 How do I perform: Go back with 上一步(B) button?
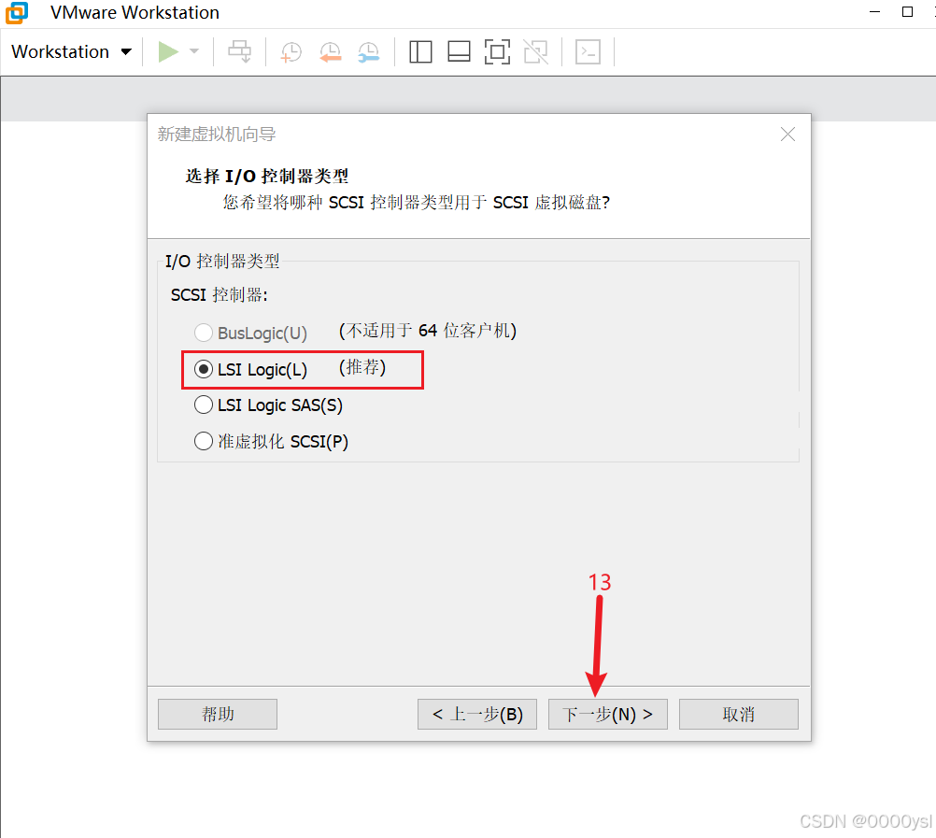[x=477, y=714]
